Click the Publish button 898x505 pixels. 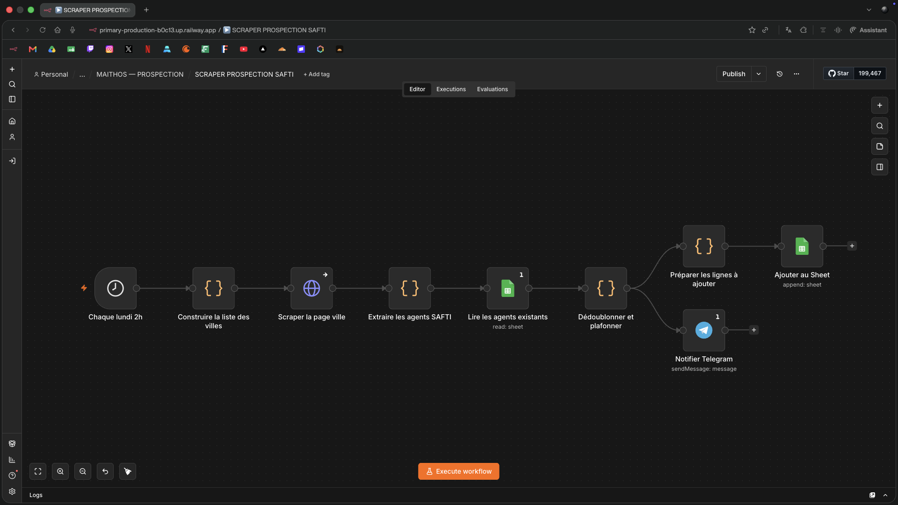(x=734, y=74)
